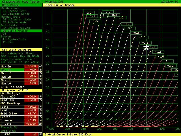Image resolution: width=181 pixels, height=136 pixels.
Task: Click the -0.8 curve label
Action: 146,43
